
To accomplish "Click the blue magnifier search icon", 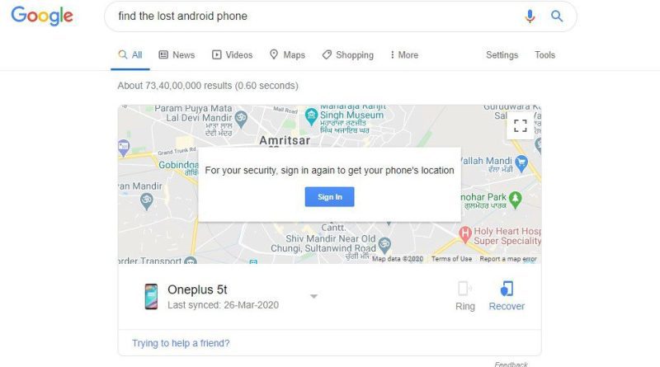I will (557, 16).
